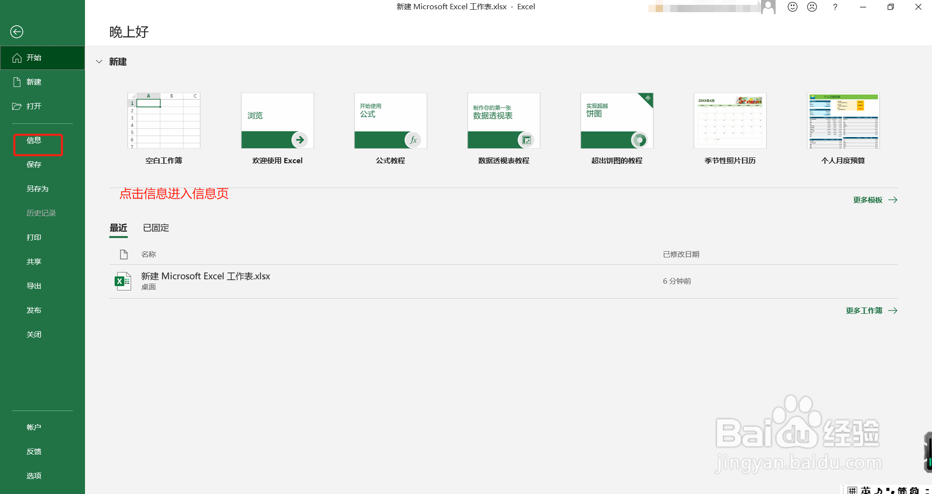The width and height of the screenshot is (932, 494).
Task: Click the fx icon on the 公式 template
Action: point(413,140)
